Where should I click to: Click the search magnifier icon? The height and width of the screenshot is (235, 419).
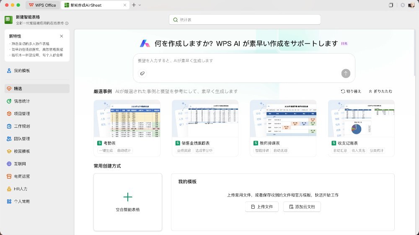(x=176, y=20)
